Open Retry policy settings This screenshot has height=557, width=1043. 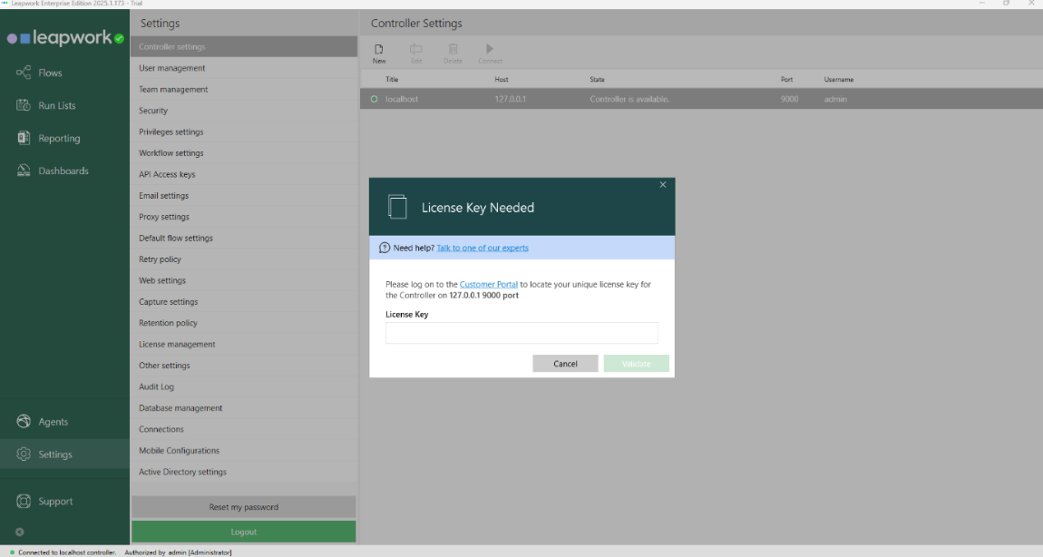pyautogui.click(x=243, y=259)
